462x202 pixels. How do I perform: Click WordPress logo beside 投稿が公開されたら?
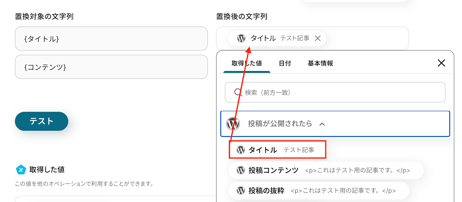[233, 124]
